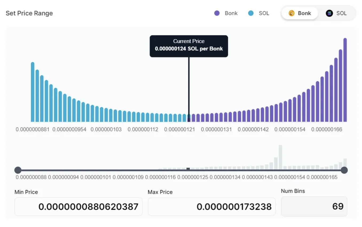This screenshot has height=227, width=362.
Task: Click the Max Price label
Action: [160, 192]
